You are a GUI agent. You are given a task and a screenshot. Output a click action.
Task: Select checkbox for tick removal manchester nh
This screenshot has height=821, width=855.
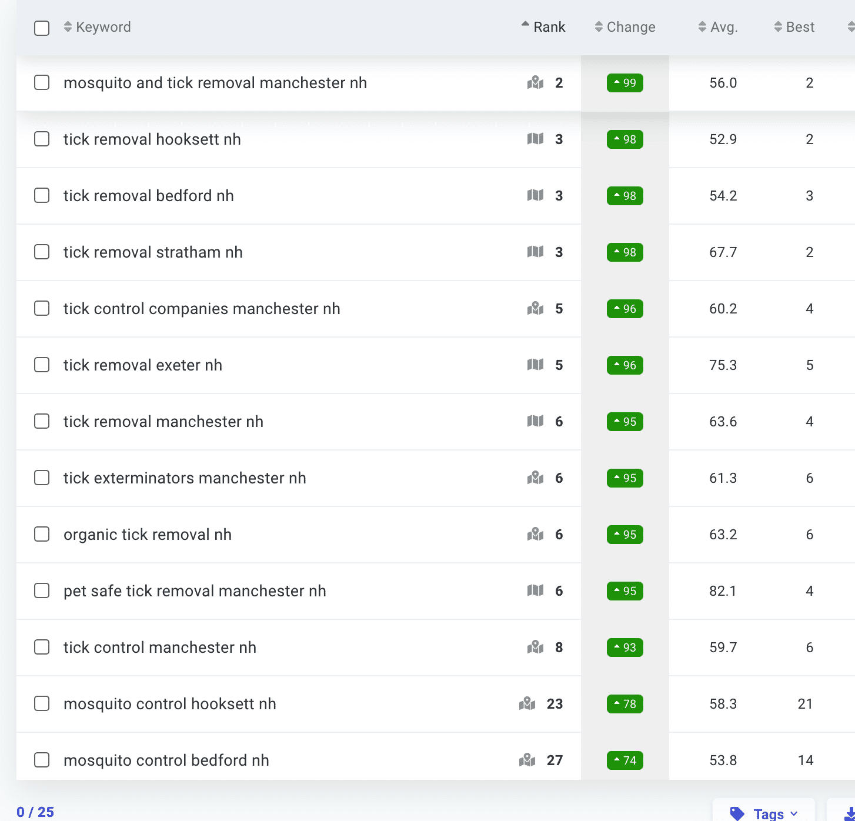tap(42, 421)
